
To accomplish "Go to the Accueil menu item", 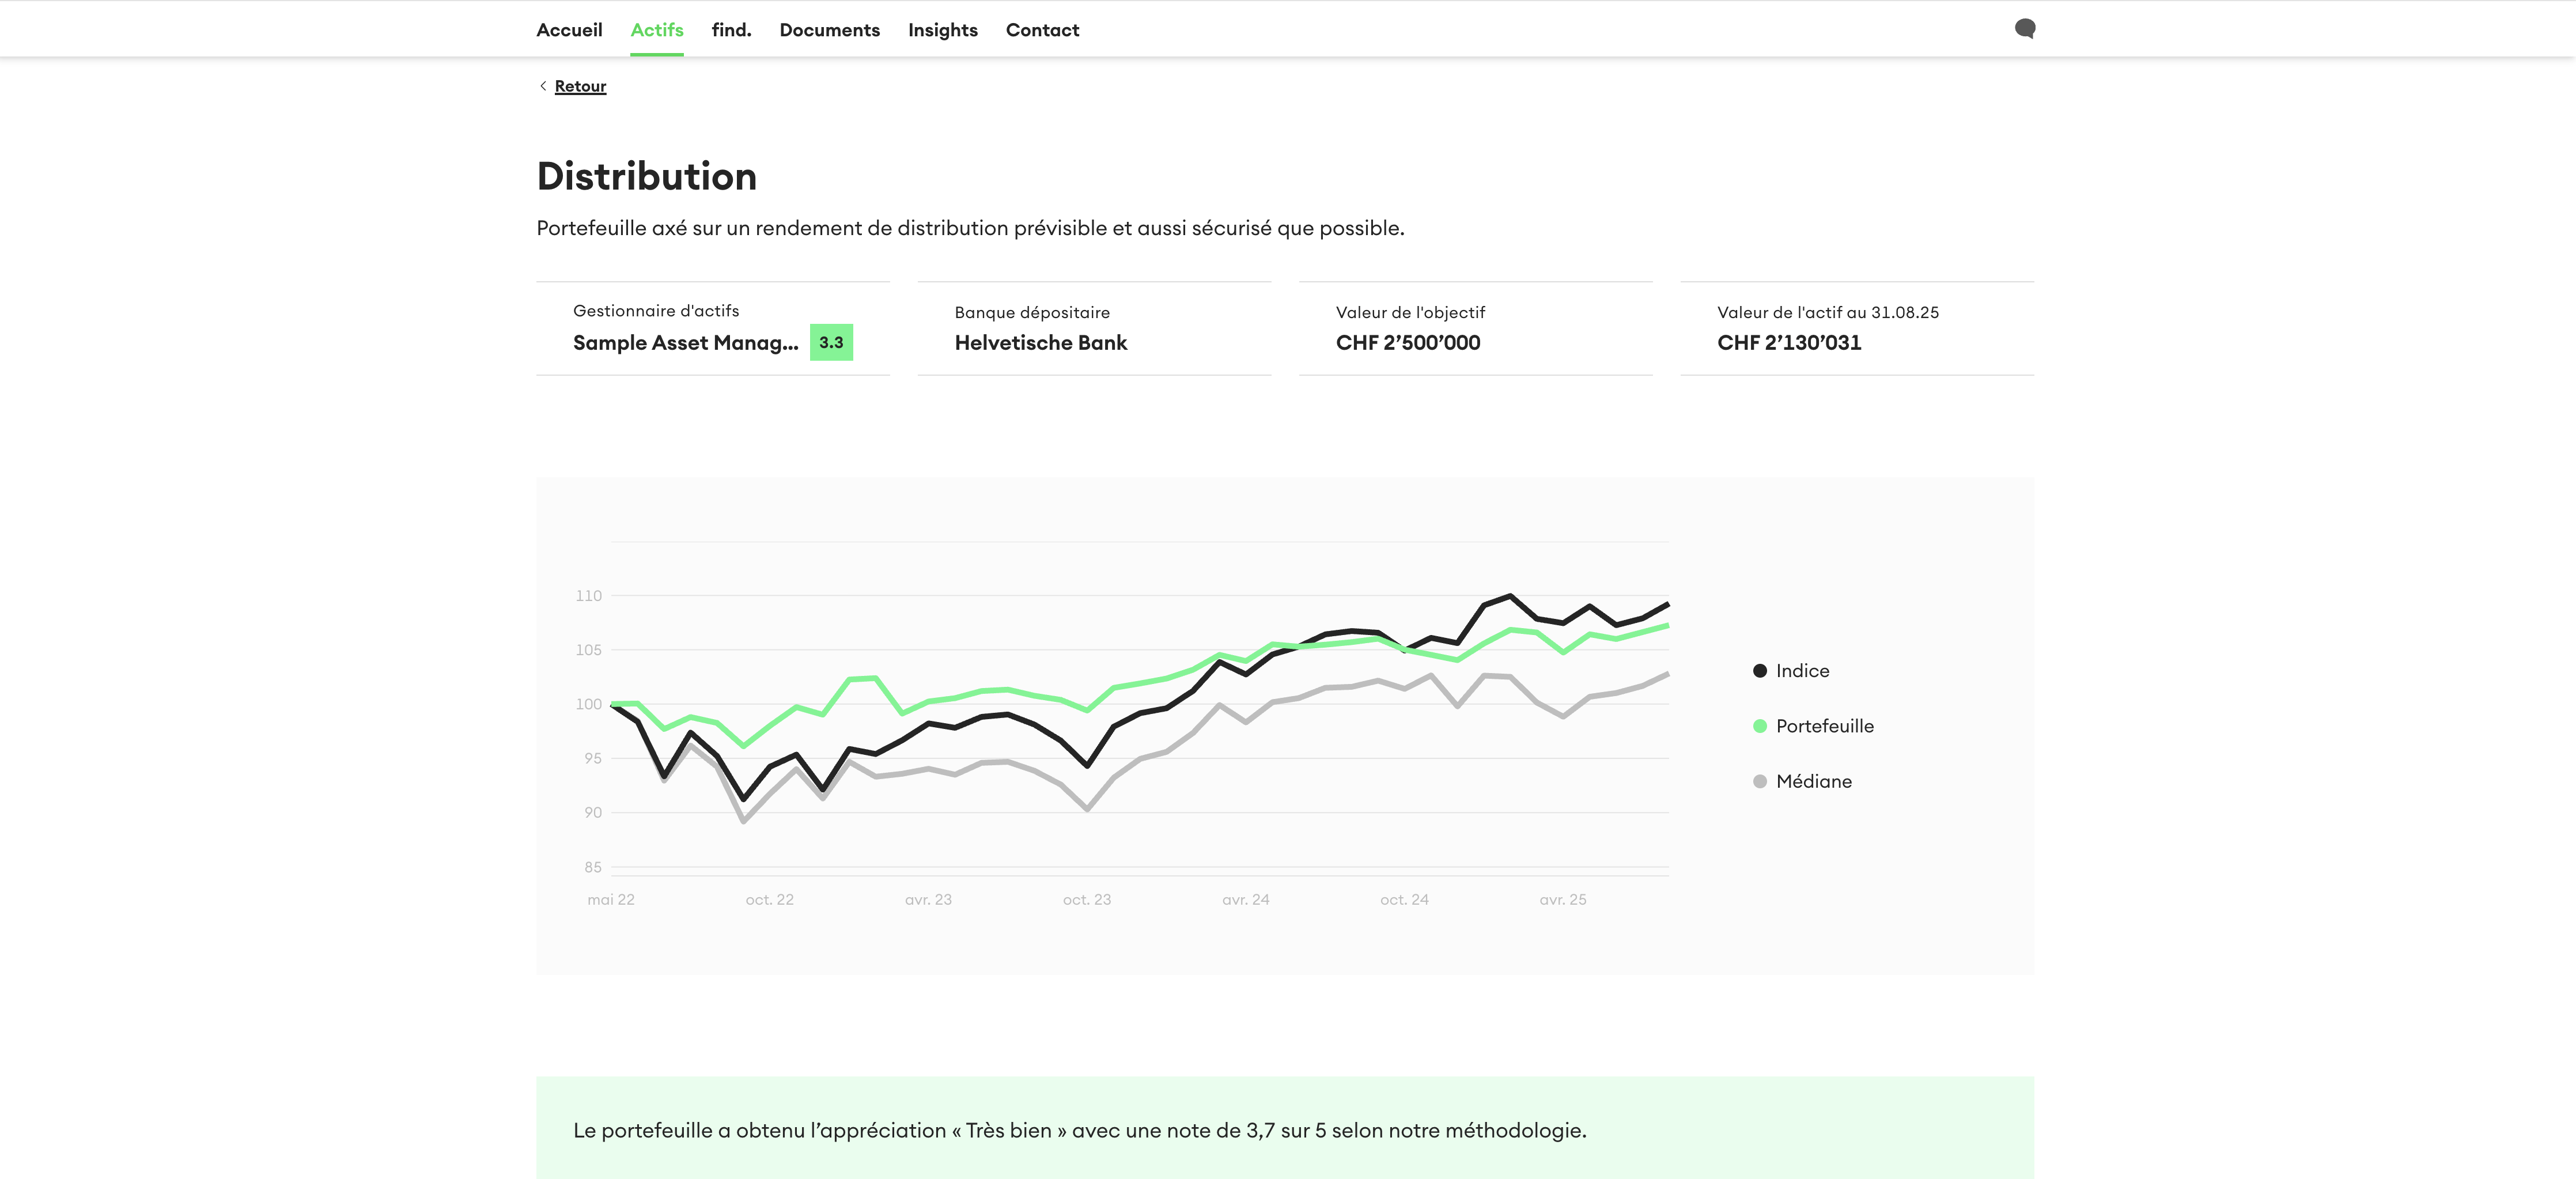I will [569, 30].
